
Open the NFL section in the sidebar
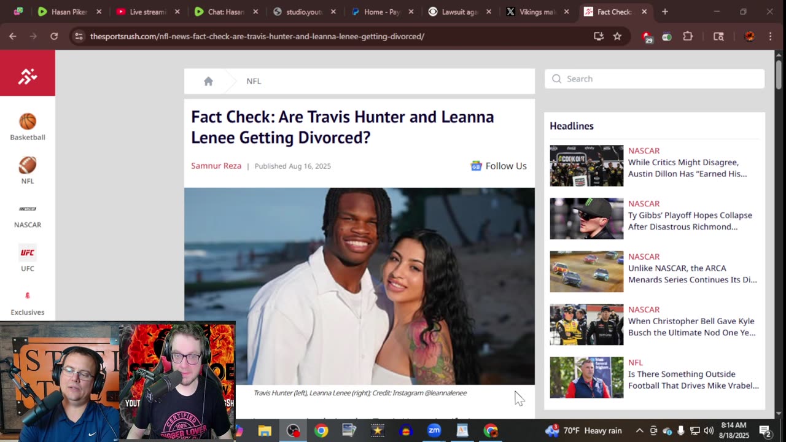click(28, 171)
